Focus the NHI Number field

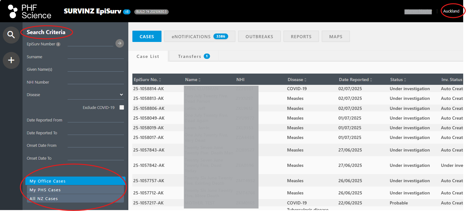coord(96,82)
